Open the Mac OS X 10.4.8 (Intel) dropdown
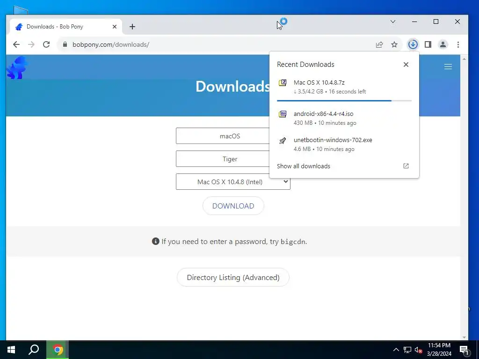Screen dimensions: 479x359 (x=233, y=182)
